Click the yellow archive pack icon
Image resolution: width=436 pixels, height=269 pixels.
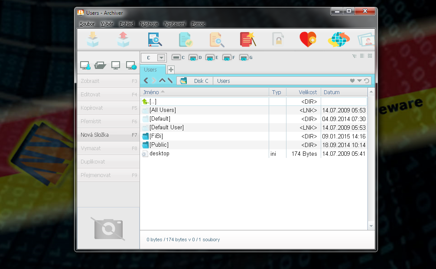coord(93,39)
